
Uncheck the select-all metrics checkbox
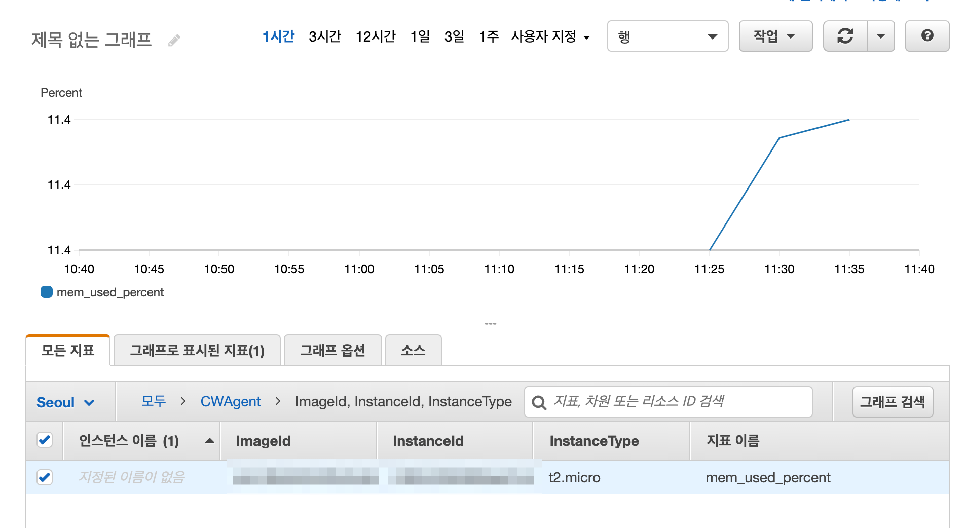tap(44, 440)
